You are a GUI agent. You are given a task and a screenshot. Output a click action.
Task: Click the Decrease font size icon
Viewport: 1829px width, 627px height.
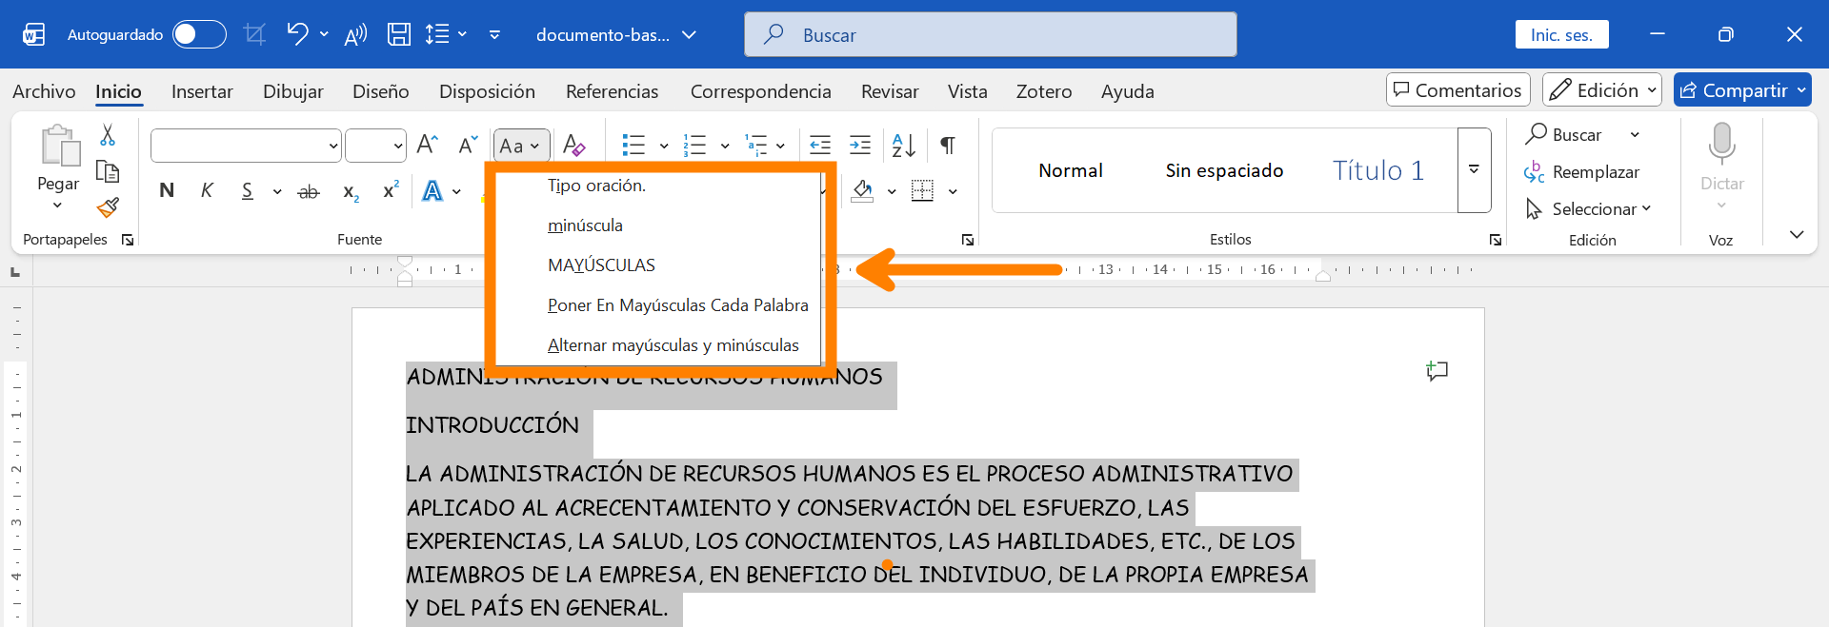click(468, 145)
